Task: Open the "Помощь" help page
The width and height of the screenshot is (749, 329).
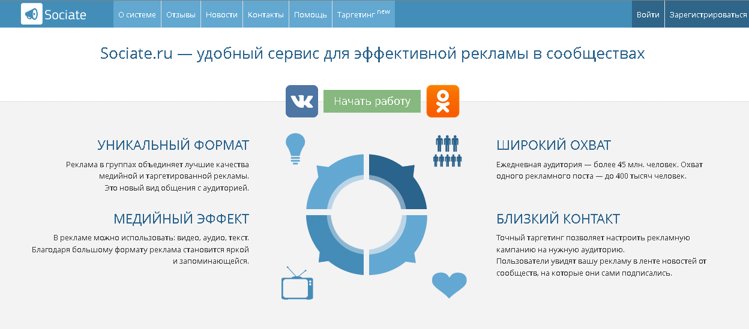Action: coord(310,14)
